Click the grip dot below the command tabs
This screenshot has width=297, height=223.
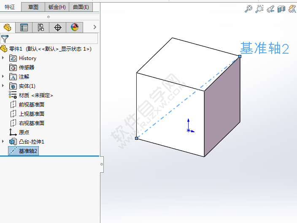[x=49, y=17]
